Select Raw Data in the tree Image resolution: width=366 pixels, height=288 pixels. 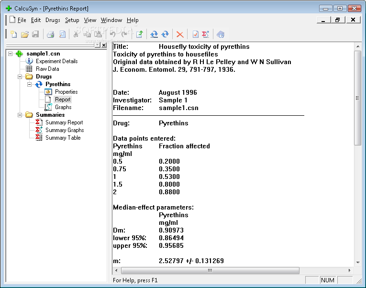47,69
